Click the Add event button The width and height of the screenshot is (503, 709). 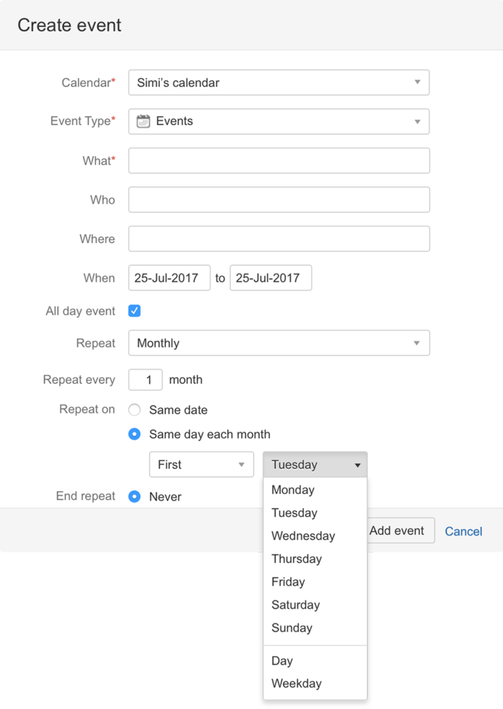(x=400, y=530)
